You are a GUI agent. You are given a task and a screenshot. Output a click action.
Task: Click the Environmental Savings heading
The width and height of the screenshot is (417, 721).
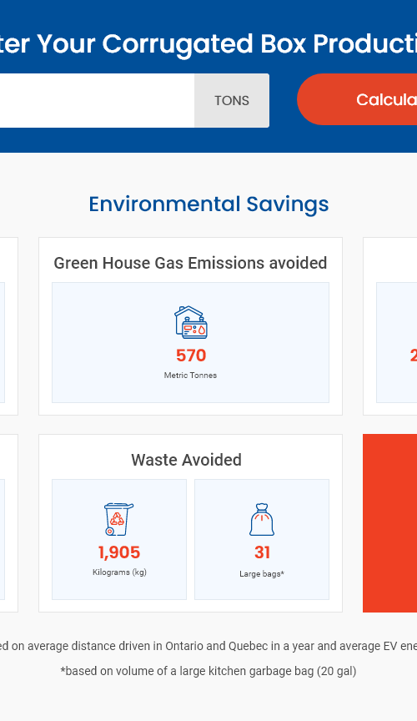tap(208, 204)
